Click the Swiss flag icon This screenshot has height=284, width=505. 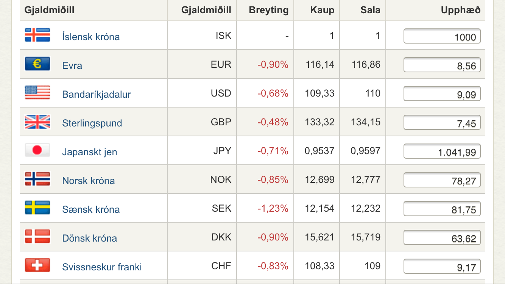tap(37, 265)
